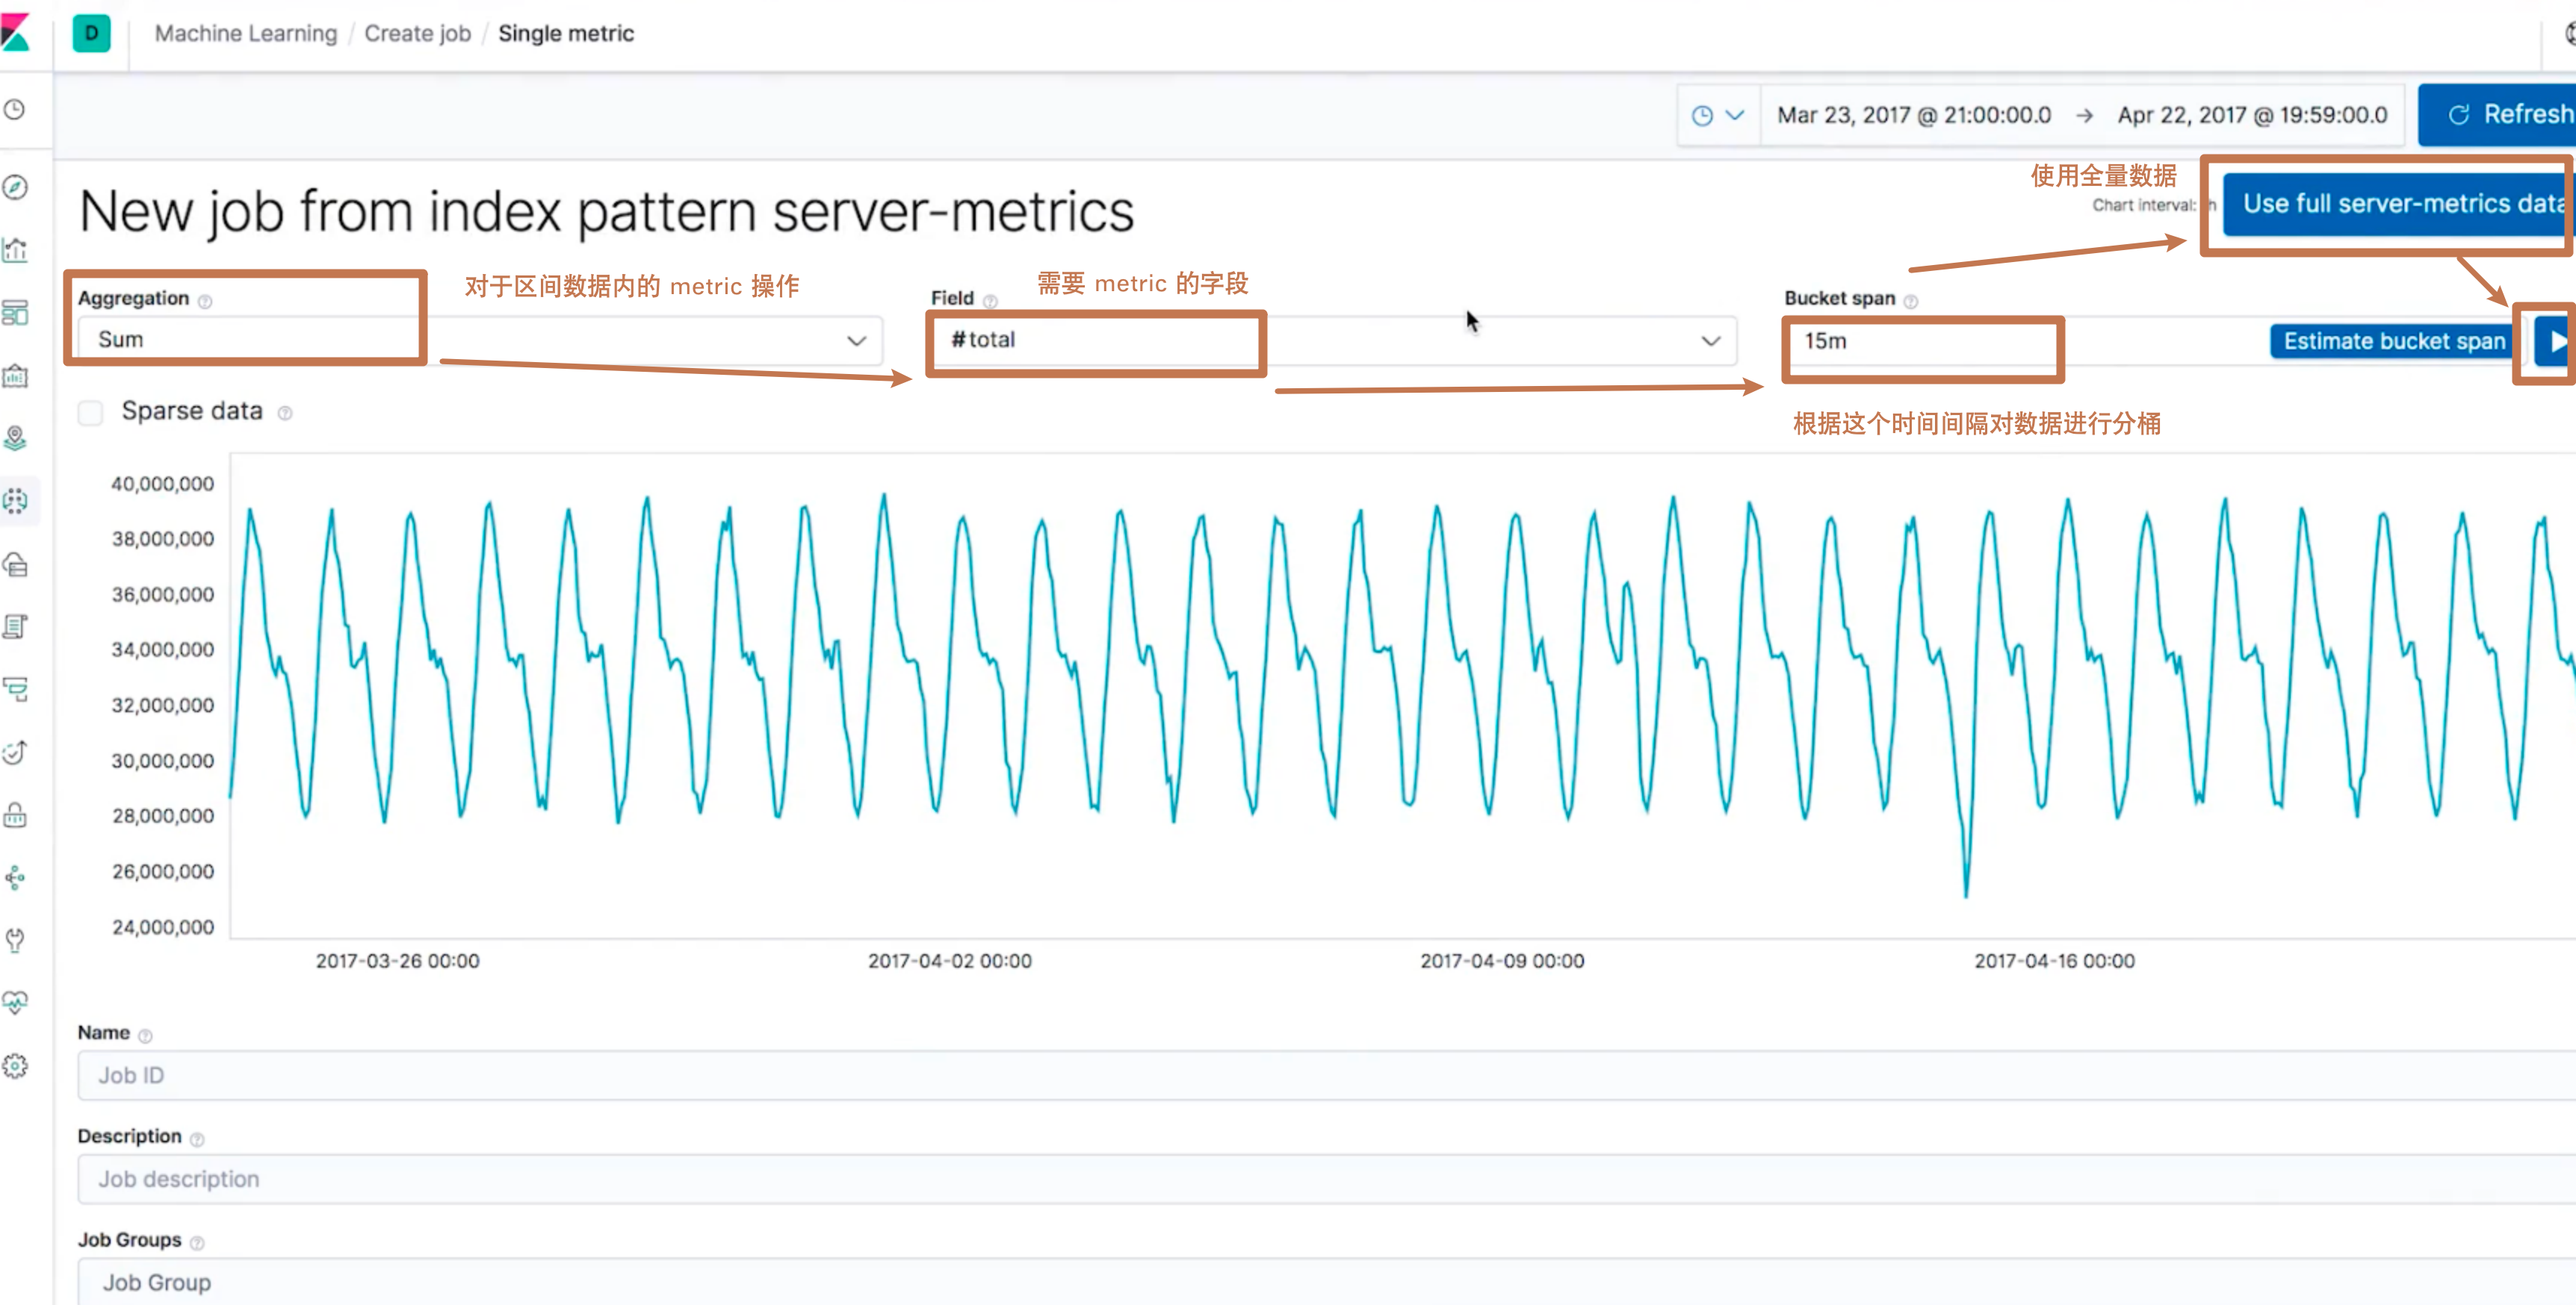
Task: Open Dev Tools wrench icon
Action: click(15, 939)
